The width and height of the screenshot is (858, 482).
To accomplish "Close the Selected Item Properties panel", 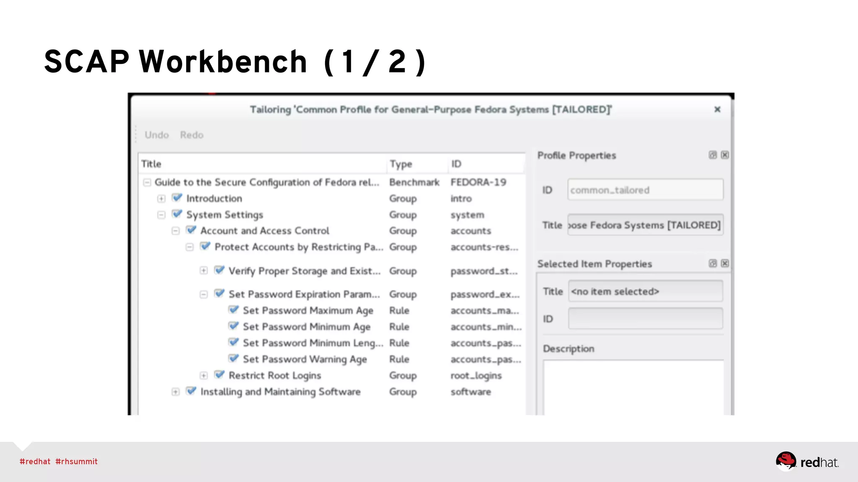I will pyautogui.click(x=725, y=264).
